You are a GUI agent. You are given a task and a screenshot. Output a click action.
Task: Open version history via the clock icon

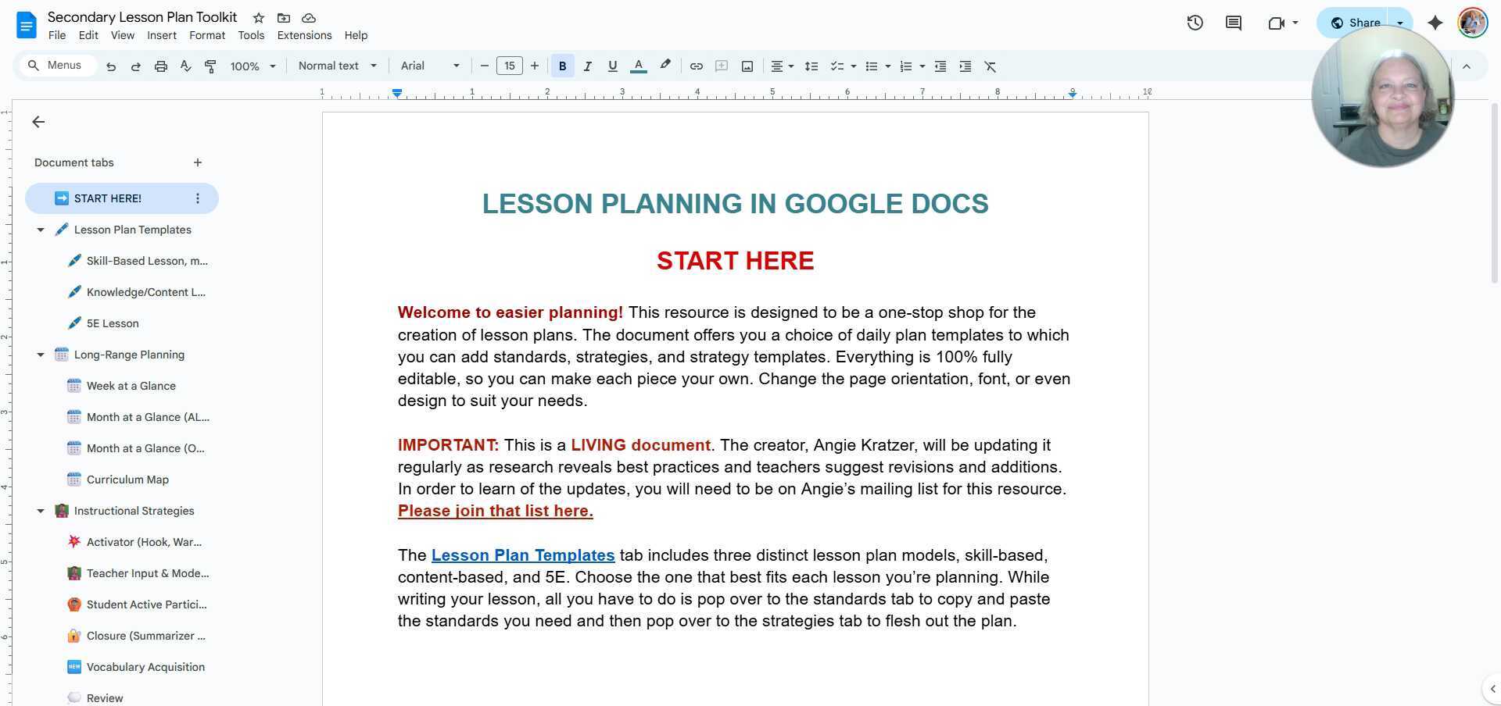point(1195,23)
